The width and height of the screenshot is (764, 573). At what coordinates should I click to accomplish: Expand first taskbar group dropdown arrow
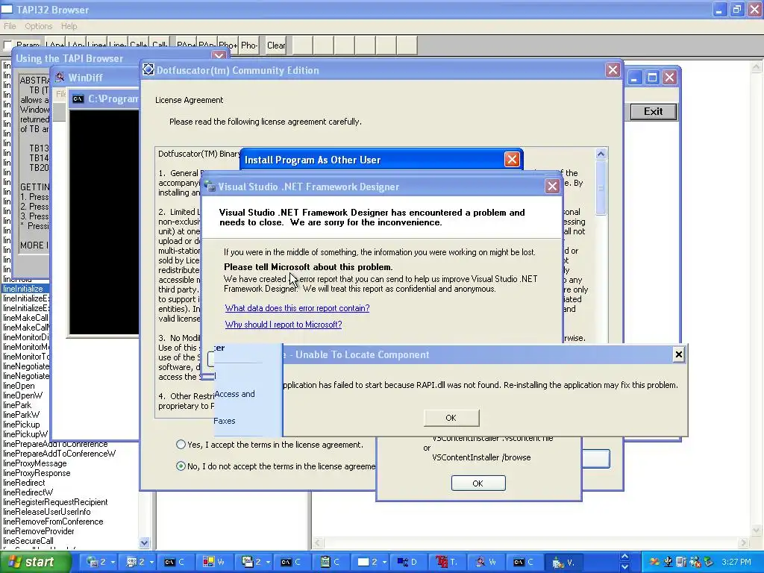(113, 563)
